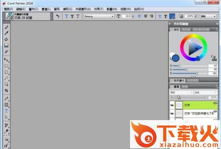Select the Layer Adjuster tool
The height and width of the screenshot is (149, 221).
click(6, 60)
